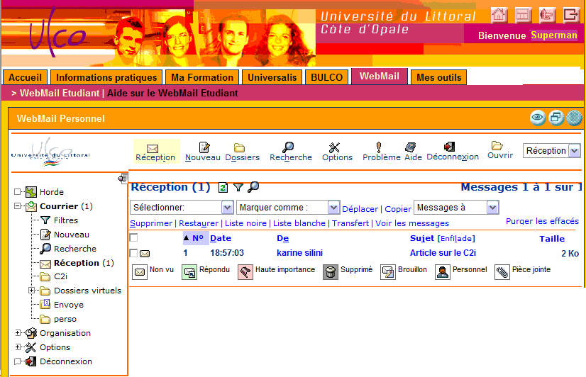Viewport: 586px width, 377px height.
Task: Click Aide sur le WebMail Etudiant link
Action: [x=172, y=93]
